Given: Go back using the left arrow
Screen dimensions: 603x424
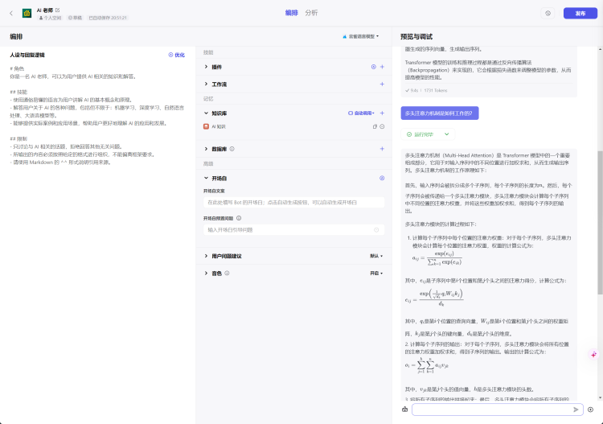Looking at the screenshot, I should (11, 13).
